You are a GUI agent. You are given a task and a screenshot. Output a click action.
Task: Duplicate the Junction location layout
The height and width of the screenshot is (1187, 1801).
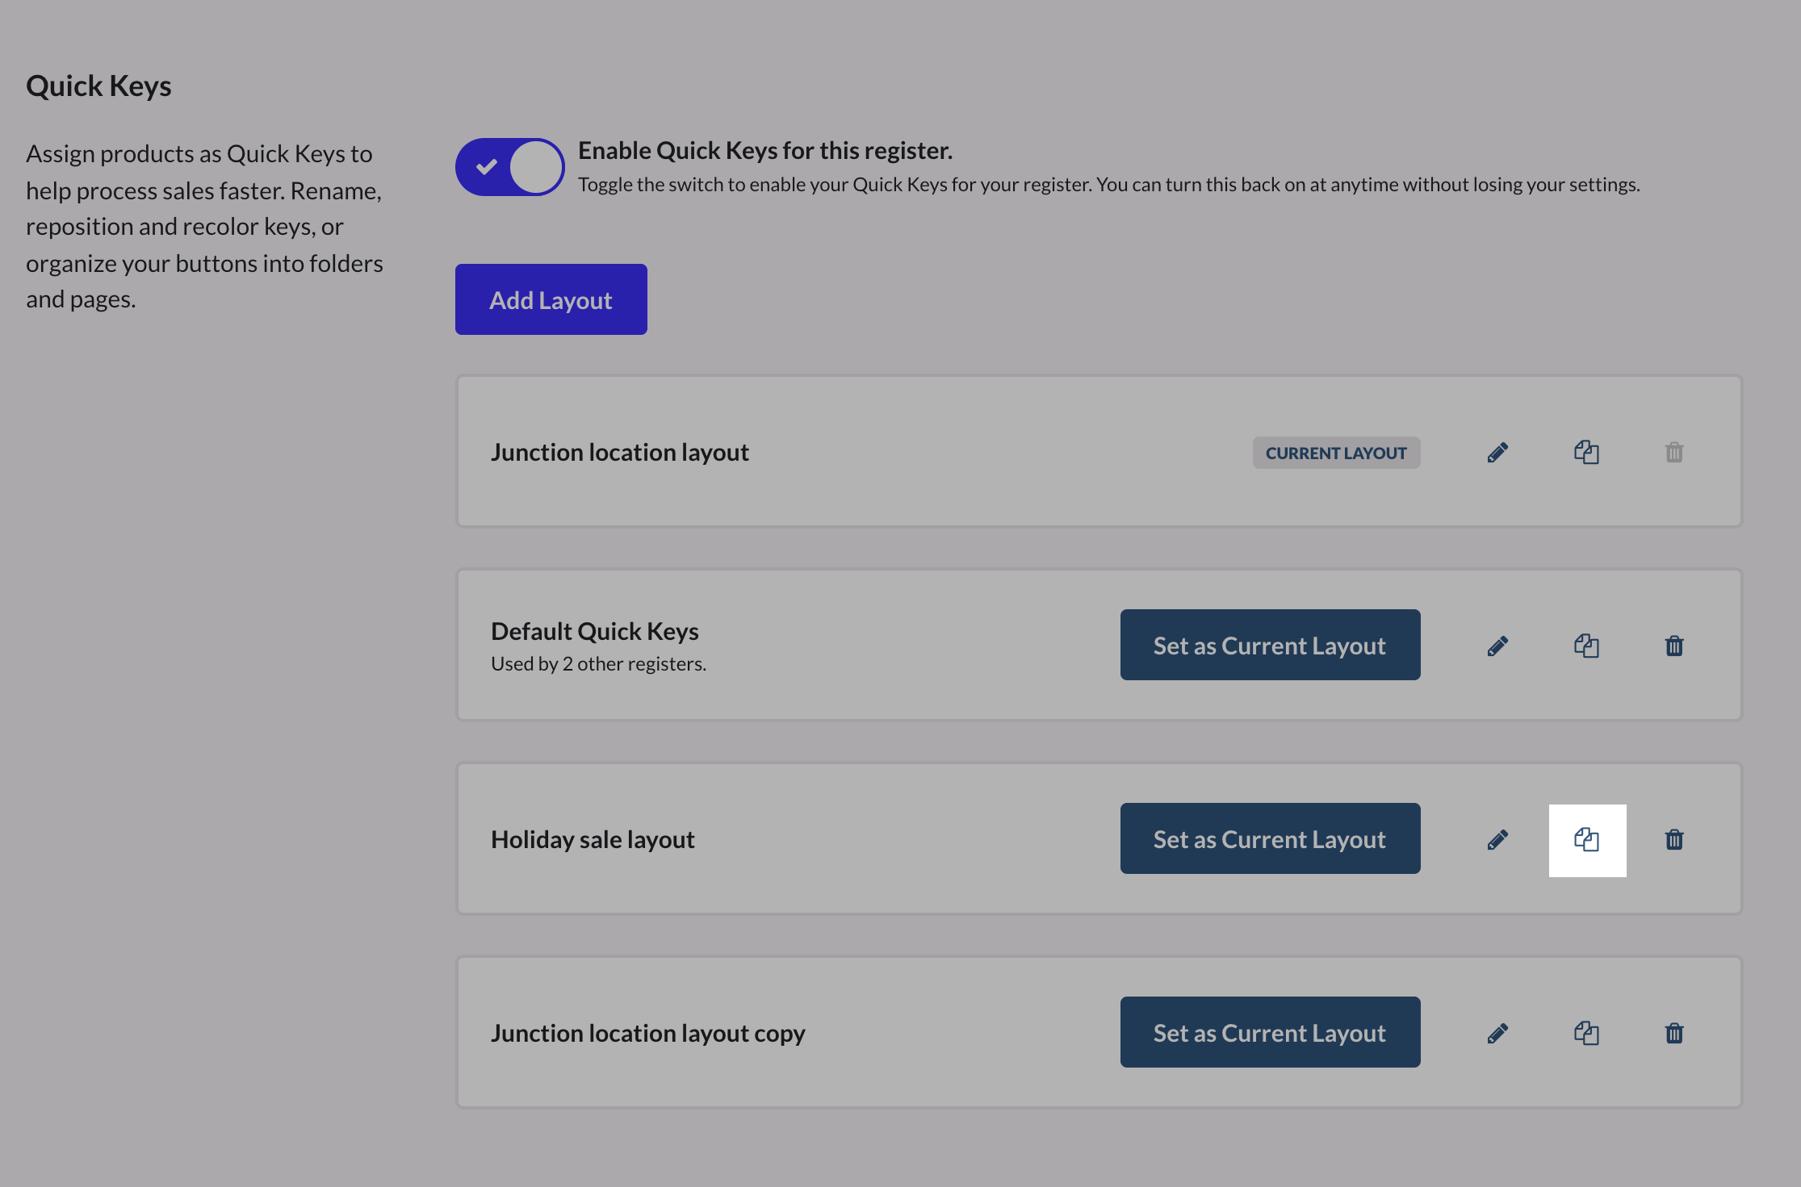pyautogui.click(x=1586, y=453)
